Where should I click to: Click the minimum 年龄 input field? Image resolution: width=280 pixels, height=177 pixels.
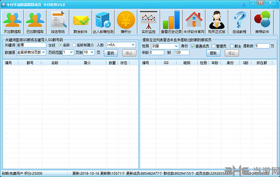pos(156,53)
